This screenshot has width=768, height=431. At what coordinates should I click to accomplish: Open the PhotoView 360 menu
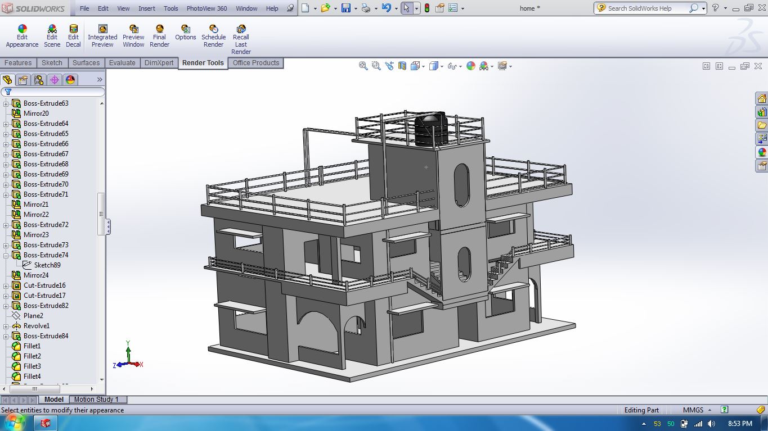[x=206, y=8]
